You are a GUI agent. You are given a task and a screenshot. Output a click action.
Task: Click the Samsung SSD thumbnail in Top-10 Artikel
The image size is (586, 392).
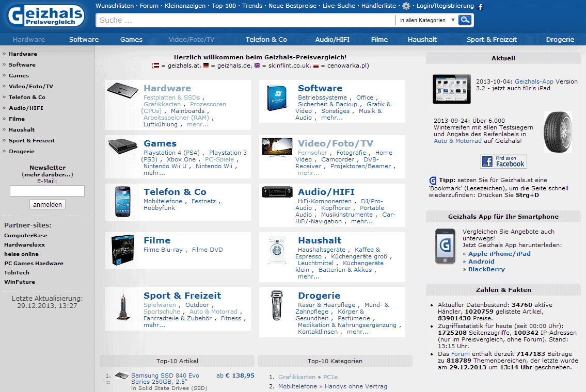click(x=122, y=375)
